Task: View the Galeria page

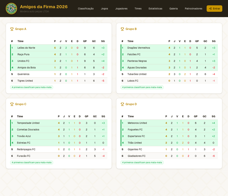Action: click(x=173, y=9)
